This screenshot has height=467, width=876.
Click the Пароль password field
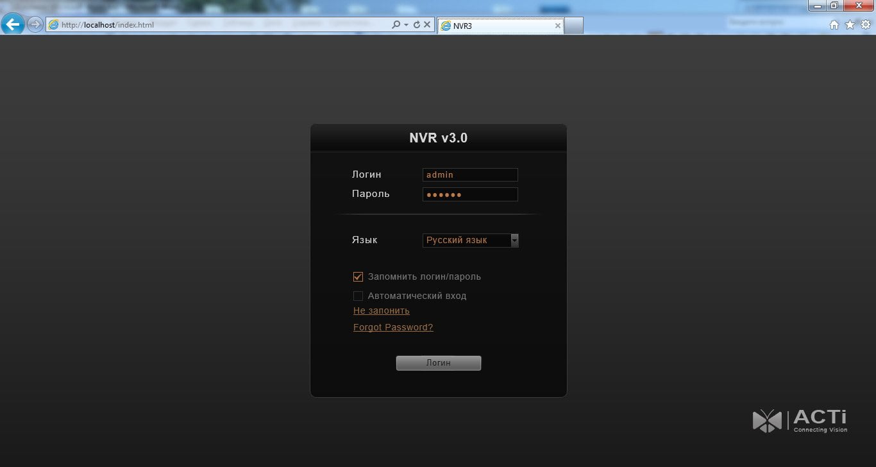click(470, 194)
